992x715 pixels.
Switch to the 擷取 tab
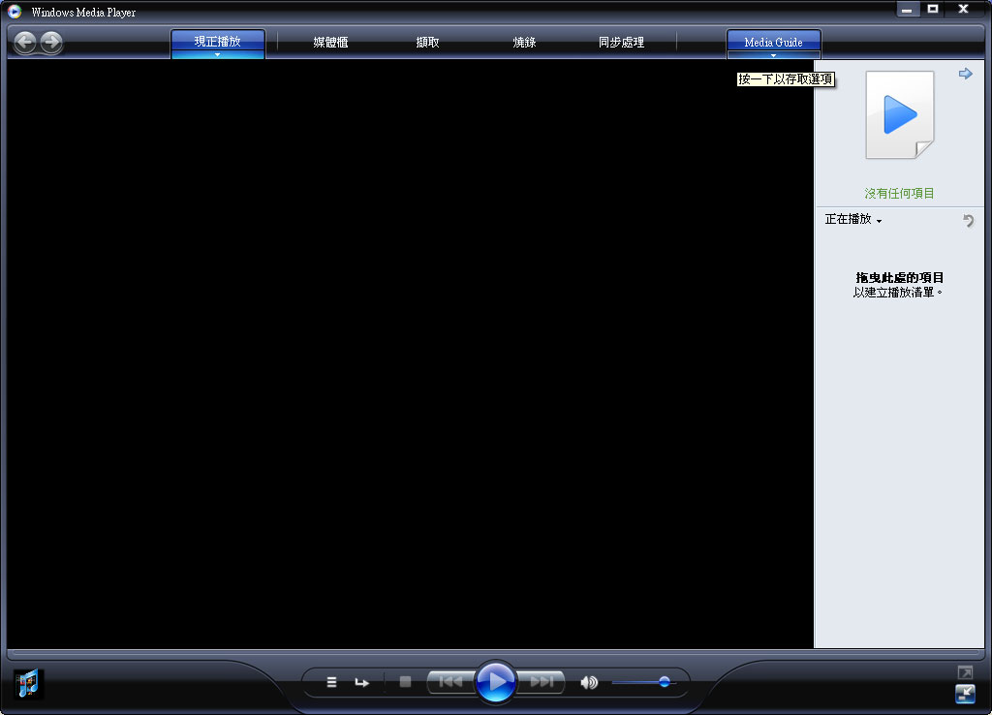coord(427,43)
